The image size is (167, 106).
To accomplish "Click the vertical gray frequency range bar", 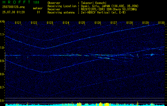I will coord(5,61).
